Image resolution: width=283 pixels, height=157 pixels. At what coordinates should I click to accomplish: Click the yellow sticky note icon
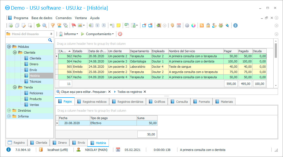coord(119,25)
